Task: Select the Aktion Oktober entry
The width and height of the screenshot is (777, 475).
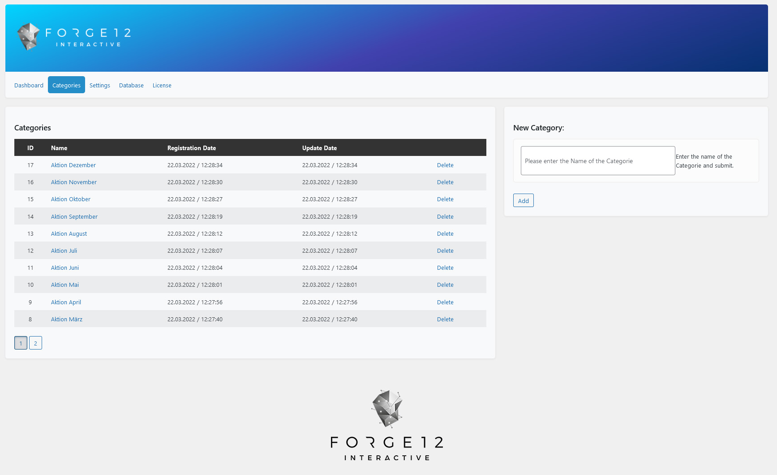Action: (70, 199)
